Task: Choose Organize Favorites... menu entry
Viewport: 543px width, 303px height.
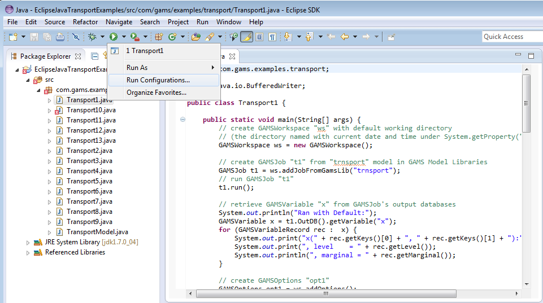Action: click(x=156, y=93)
